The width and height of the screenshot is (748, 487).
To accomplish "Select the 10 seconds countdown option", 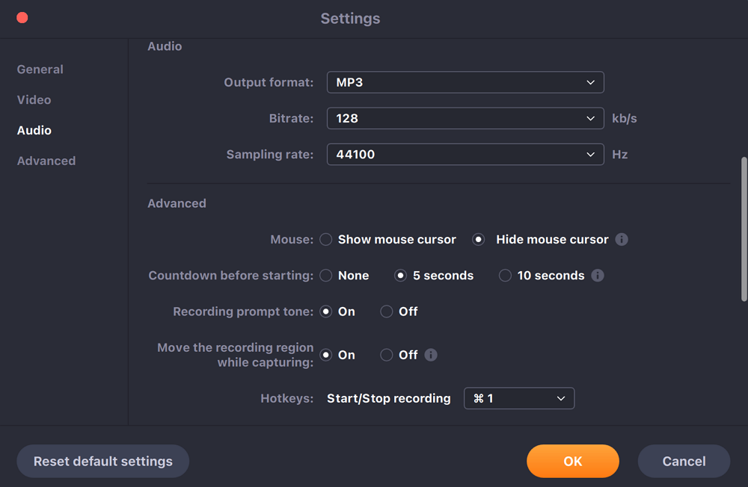I will point(505,276).
